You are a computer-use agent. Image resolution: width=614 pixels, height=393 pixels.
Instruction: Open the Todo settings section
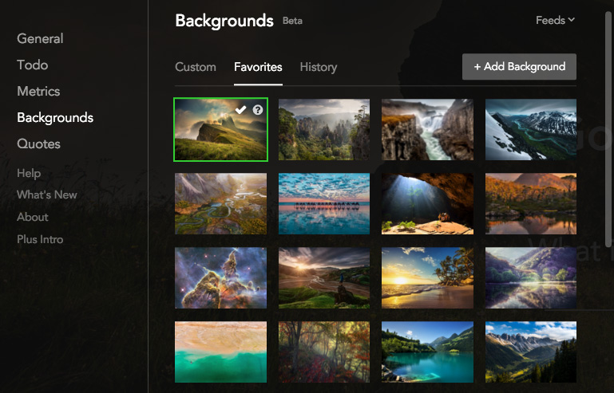point(33,65)
